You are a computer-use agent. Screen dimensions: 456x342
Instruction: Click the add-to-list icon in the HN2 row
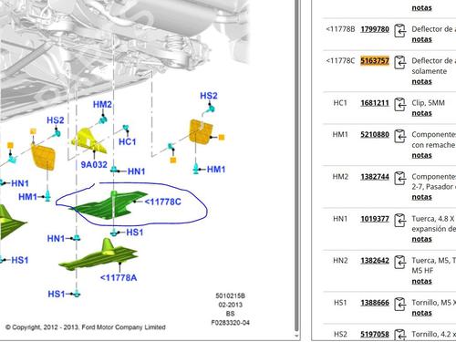coord(400,263)
